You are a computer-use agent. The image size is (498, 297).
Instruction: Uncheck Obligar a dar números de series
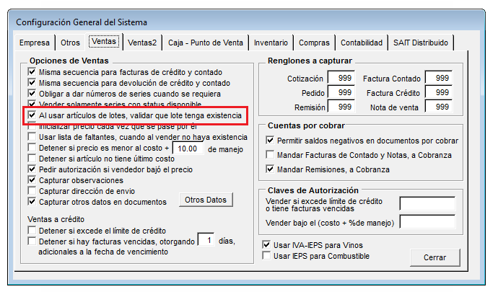tap(32, 94)
